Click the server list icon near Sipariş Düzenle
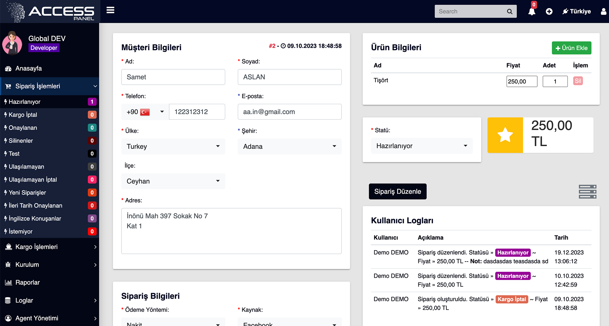The height and width of the screenshot is (326, 609). point(587,192)
